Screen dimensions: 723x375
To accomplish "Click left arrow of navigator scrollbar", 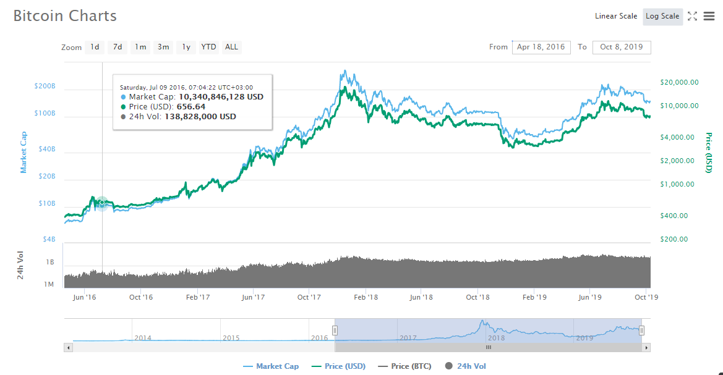I will (x=67, y=348).
